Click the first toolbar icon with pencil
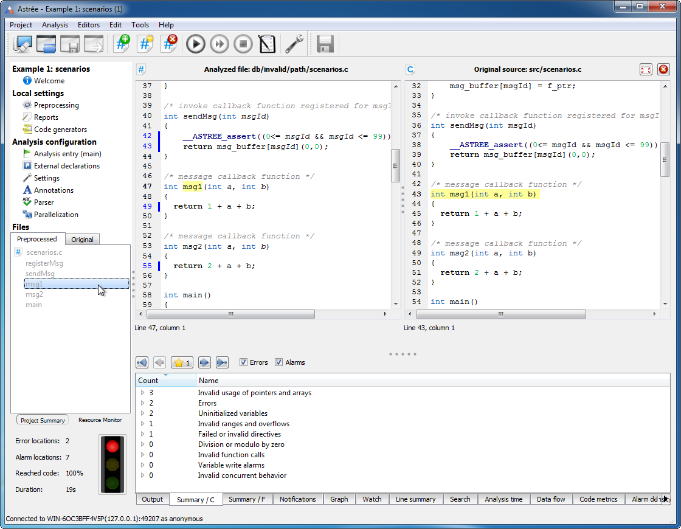681x529 pixels. pyautogui.click(x=22, y=44)
